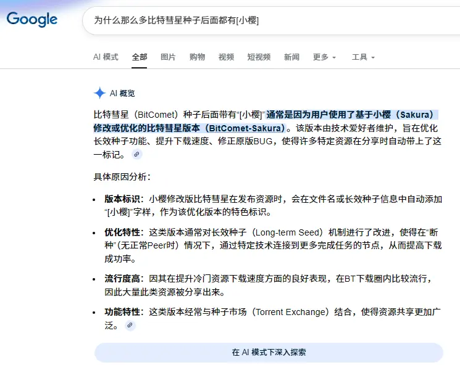
Task: Open source link icon after 功能特性 bullet
Action: tap(130, 324)
